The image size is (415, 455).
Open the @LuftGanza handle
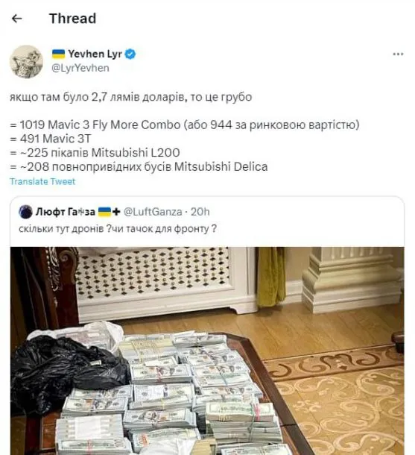(x=153, y=212)
